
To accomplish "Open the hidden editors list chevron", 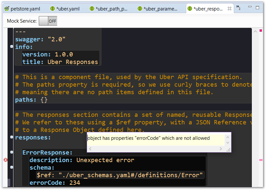I will [x=238, y=7].
